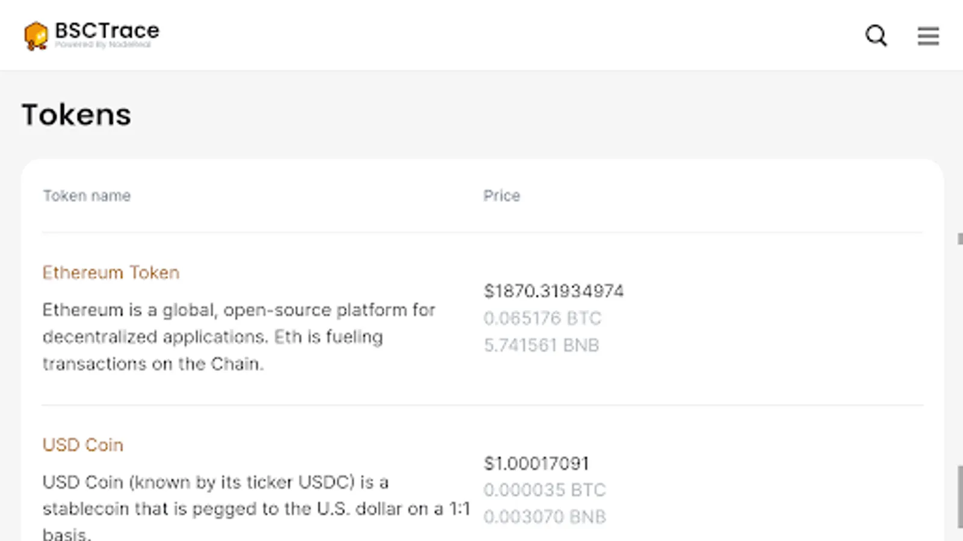Image resolution: width=963 pixels, height=541 pixels.
Task: Click the 0.000035 BTC value
Action: click(544, 491)
